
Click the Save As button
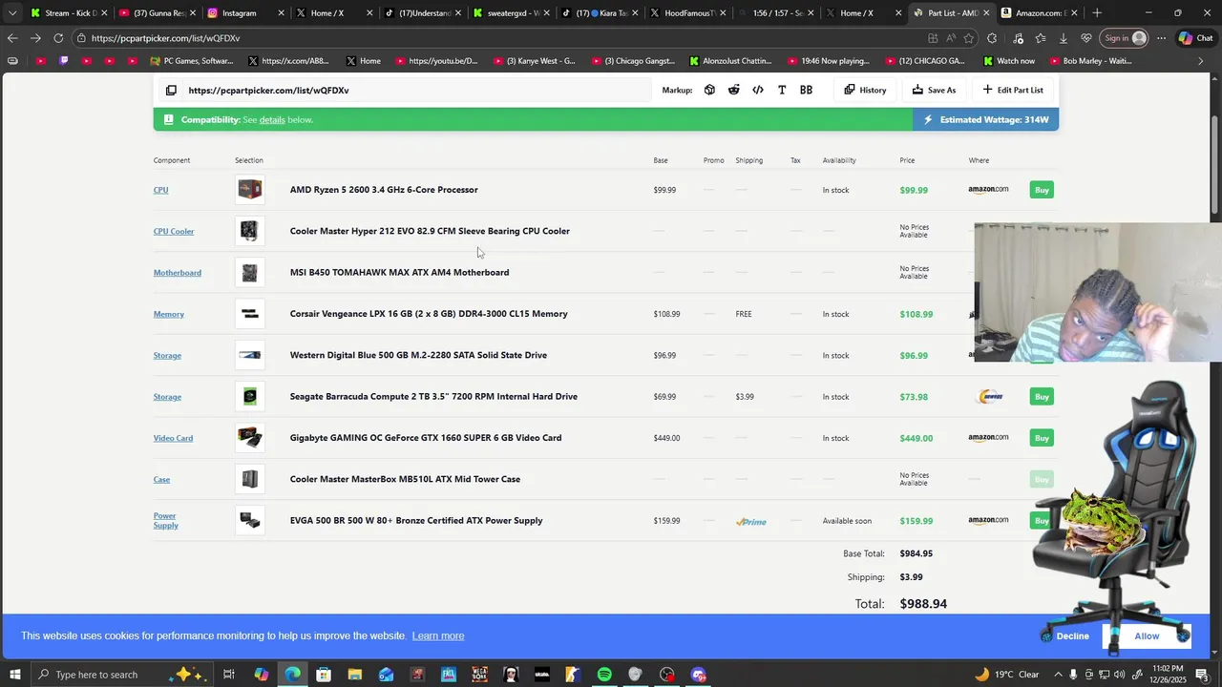(934, 90)
